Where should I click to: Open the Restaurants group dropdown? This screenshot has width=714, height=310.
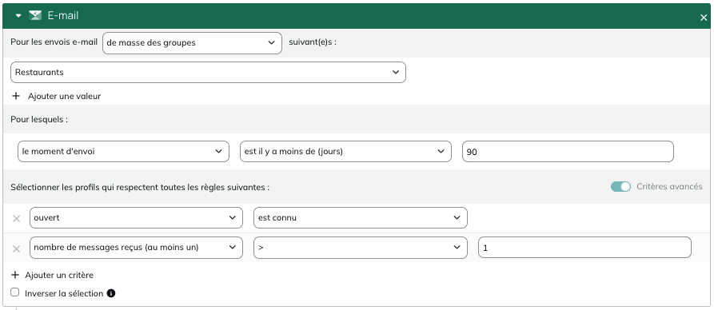tap(208, 73)
